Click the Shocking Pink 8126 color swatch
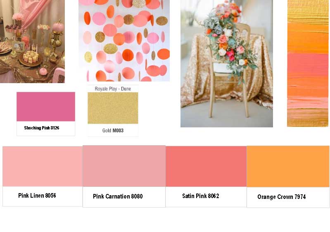Viewport: 330px width, 232px height. (x=46, y=106)
